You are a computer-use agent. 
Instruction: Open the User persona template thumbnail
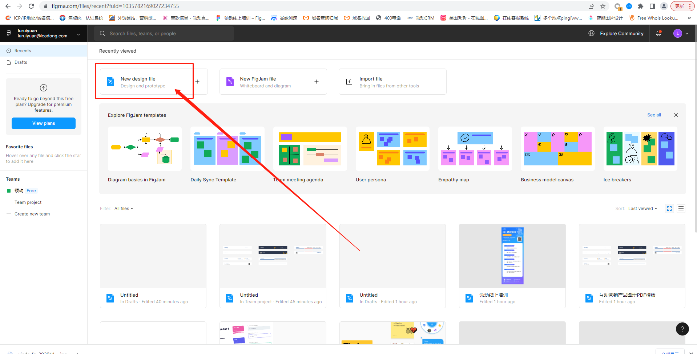pos(392,149)
